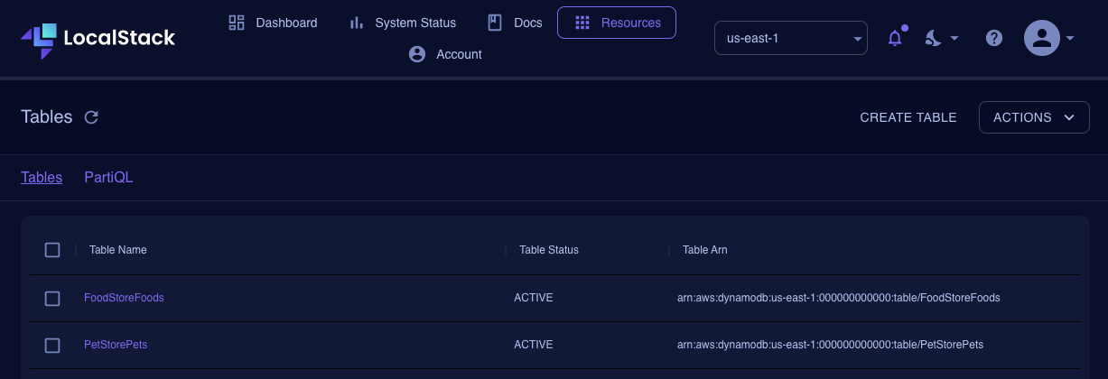1108x379 pixels.
Task: Open the user avatar menu
Action: 1041,38
